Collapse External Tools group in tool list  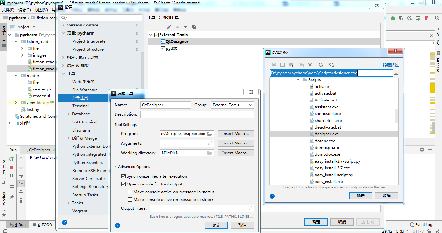click(151, 35)
